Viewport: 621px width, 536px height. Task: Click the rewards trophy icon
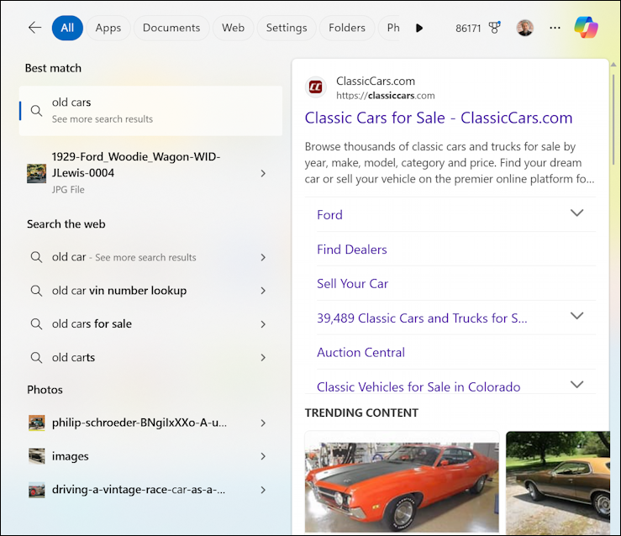pyautogui.click(x=494, y=28)
